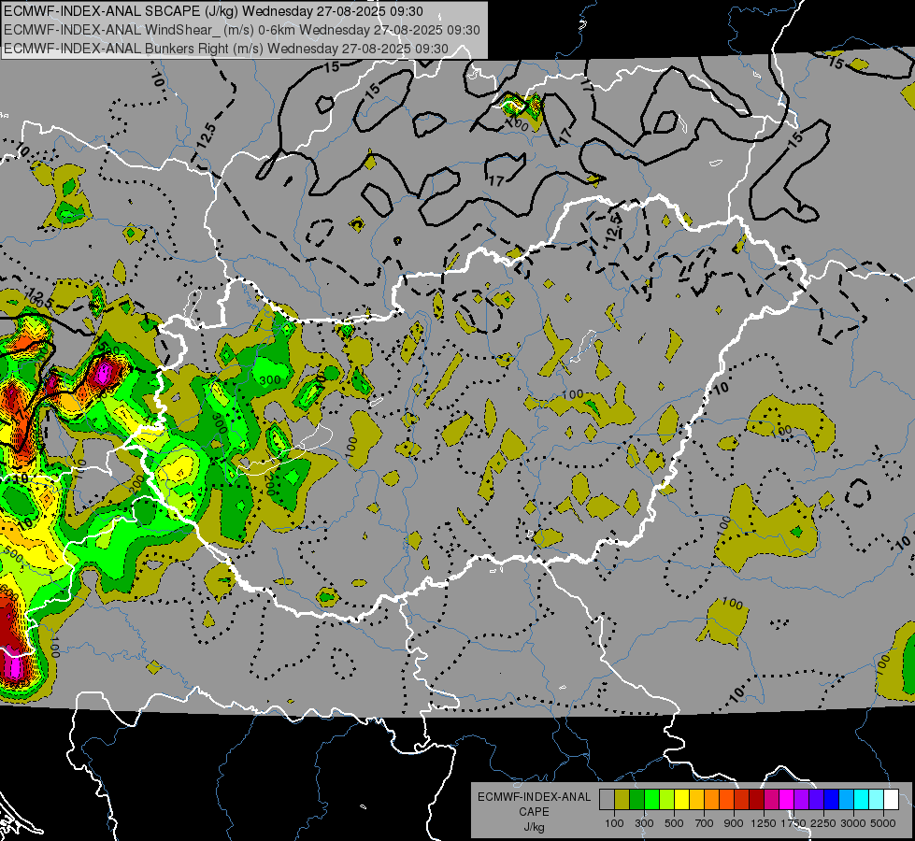
Task: Click the 900 value on legend scale
Action: (x=734, y=823)
